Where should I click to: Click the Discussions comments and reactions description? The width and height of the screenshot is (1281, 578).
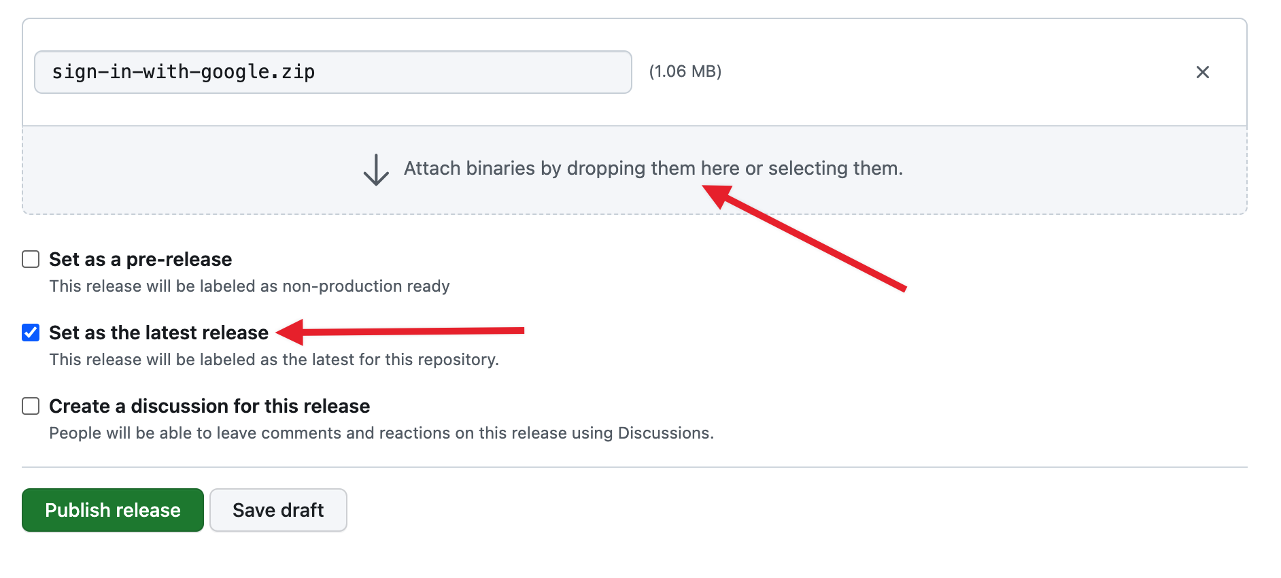pos(381,433)
